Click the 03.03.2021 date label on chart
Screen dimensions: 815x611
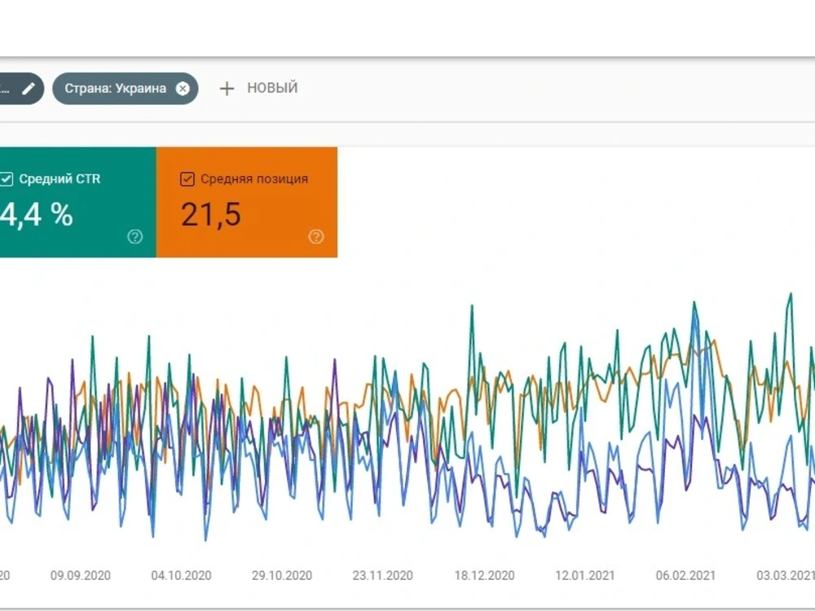pyautogui.click(x=786, y=576)
